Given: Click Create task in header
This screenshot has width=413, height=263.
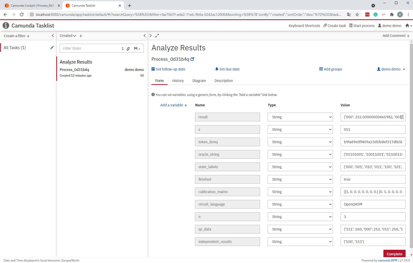Looking at the screenshot, I should (x=334, y=26).
